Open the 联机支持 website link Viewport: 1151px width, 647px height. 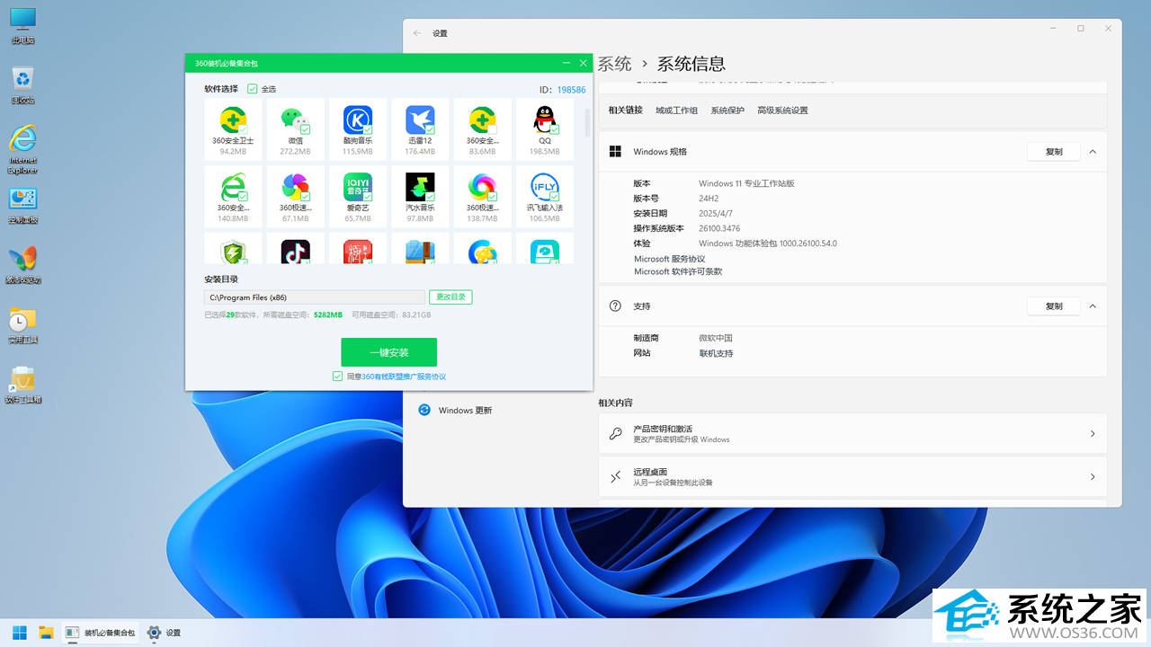point(716,353)
